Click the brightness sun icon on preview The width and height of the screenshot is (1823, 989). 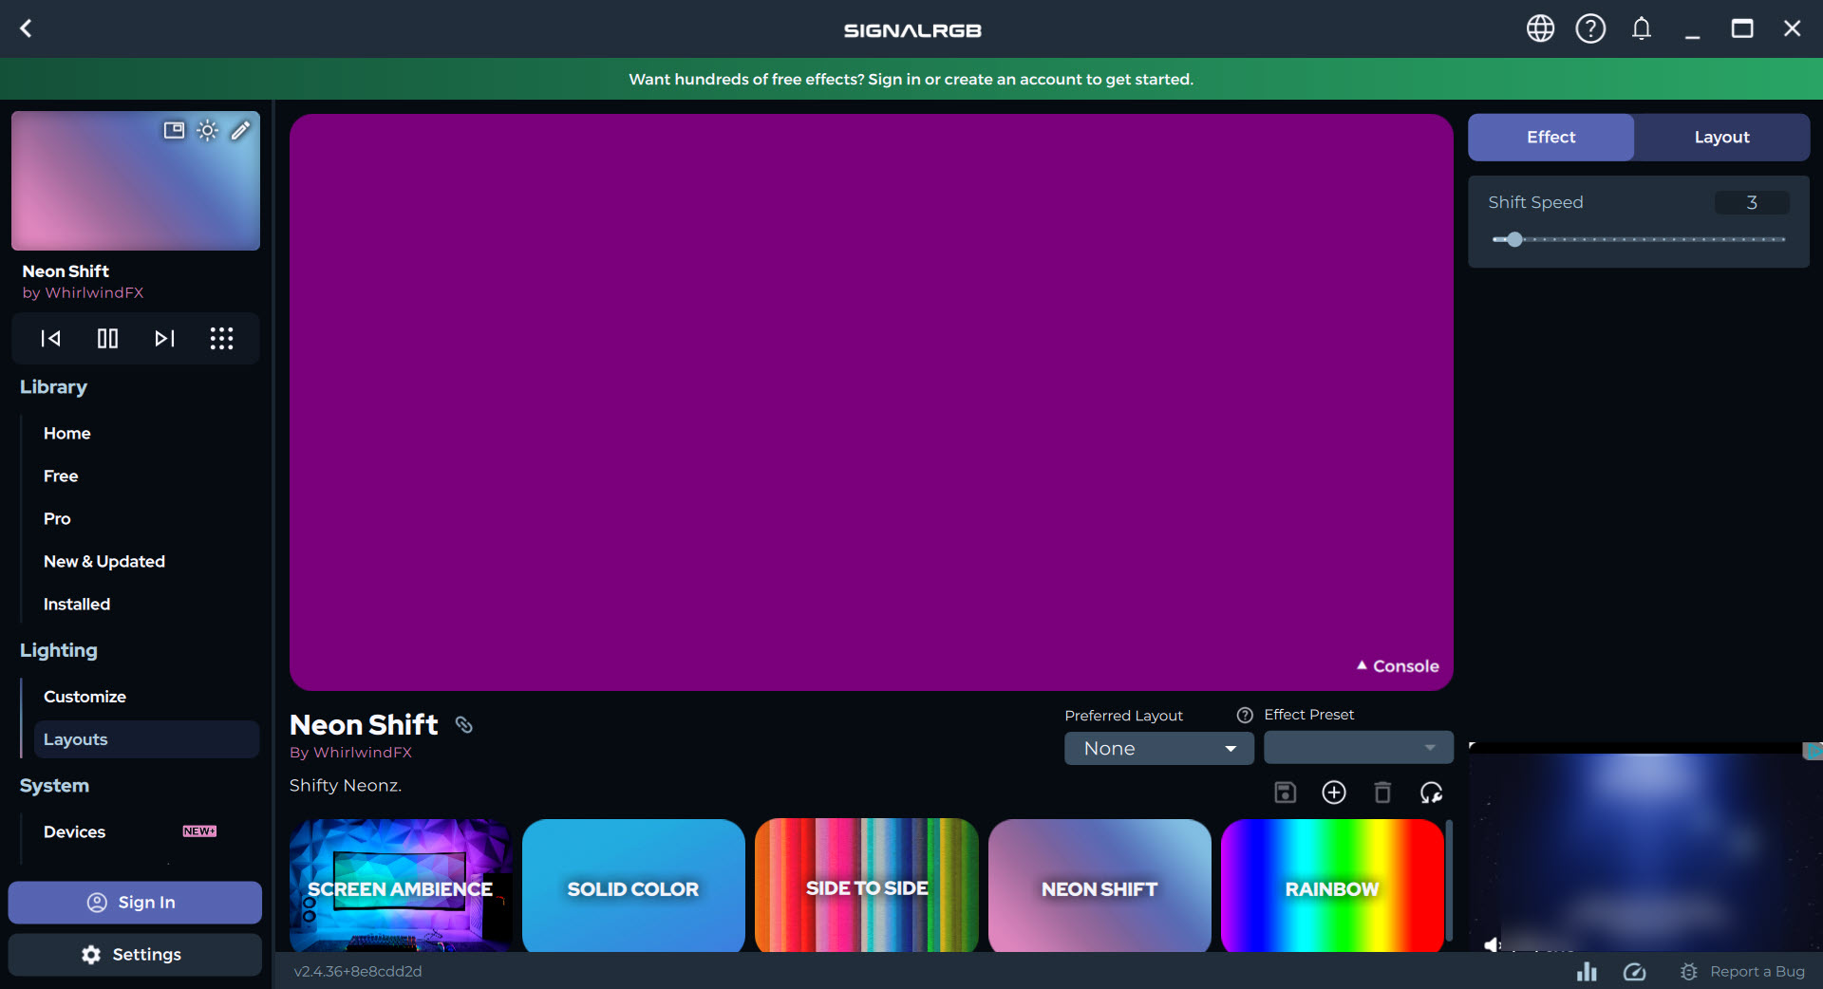coord(207,131)
